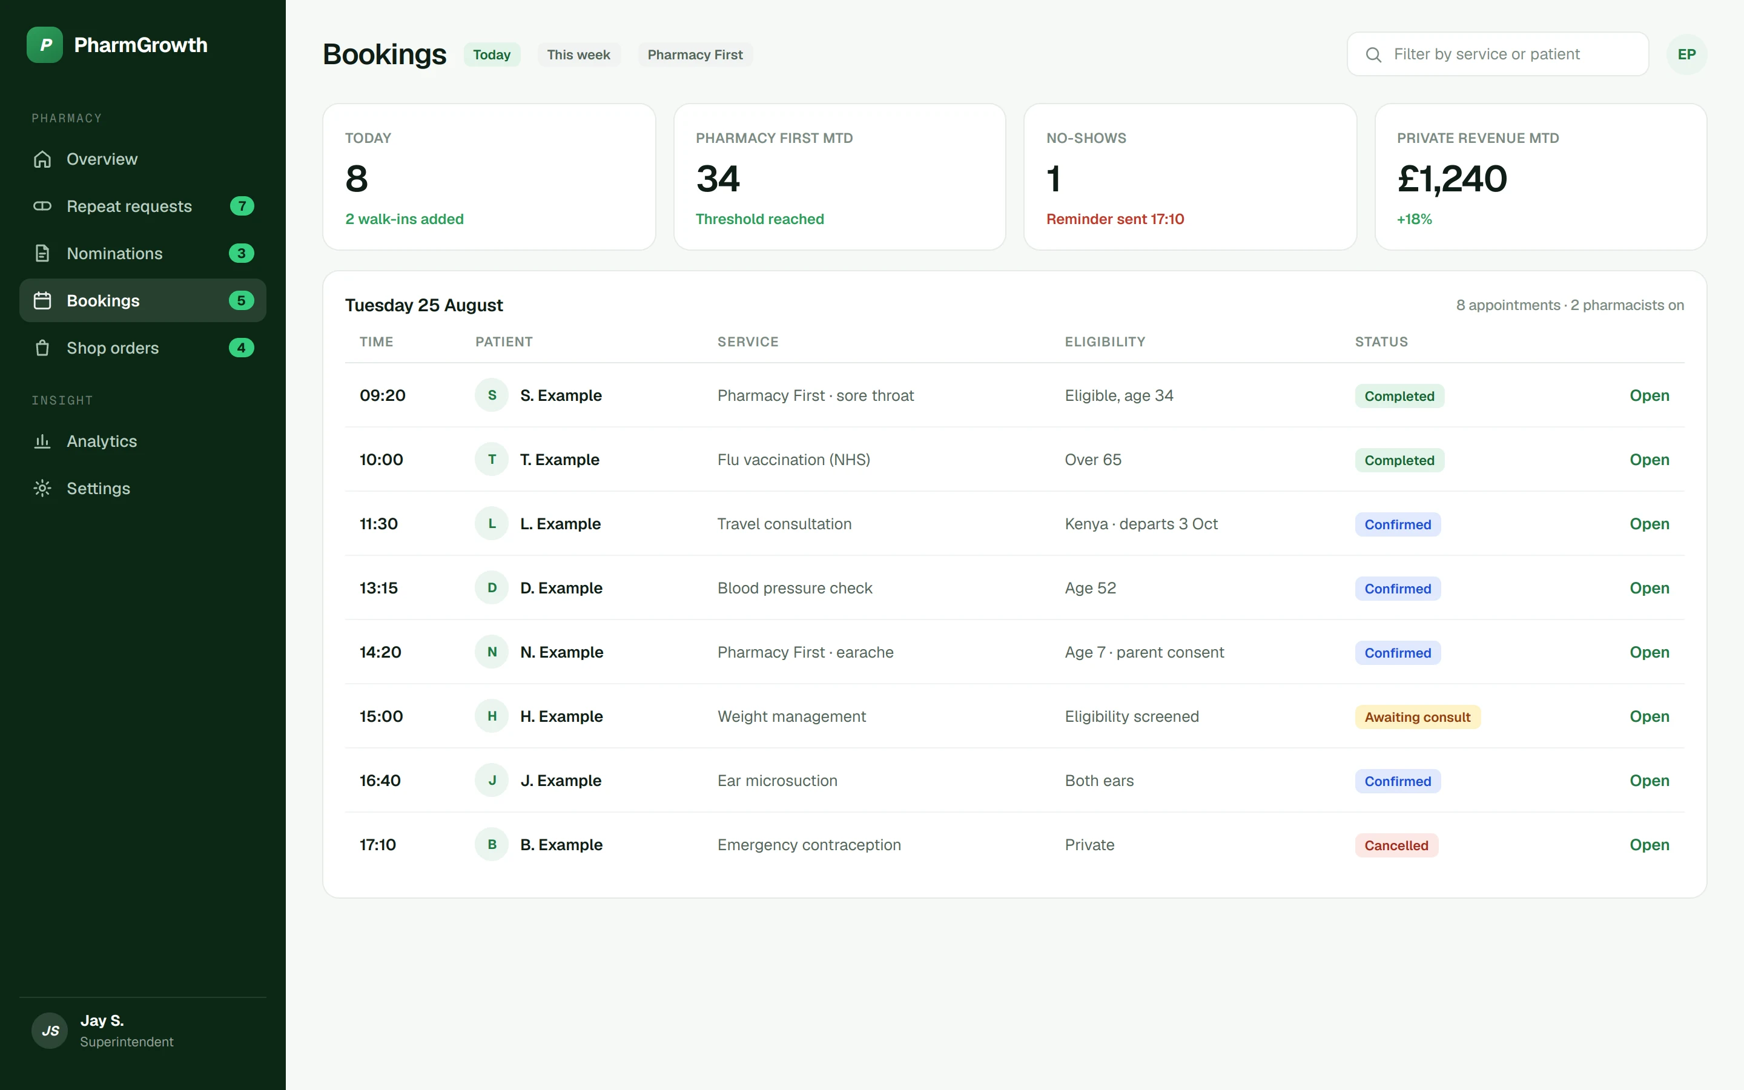Switch to This week filter
The width and height of the screenshot is (1744, 1090).
[579, 54]
